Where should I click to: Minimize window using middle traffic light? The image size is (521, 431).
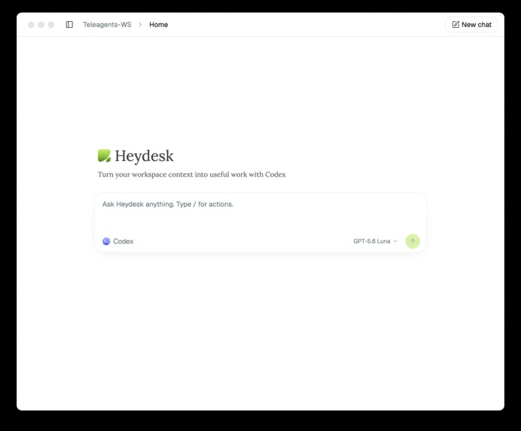(41, 25)
